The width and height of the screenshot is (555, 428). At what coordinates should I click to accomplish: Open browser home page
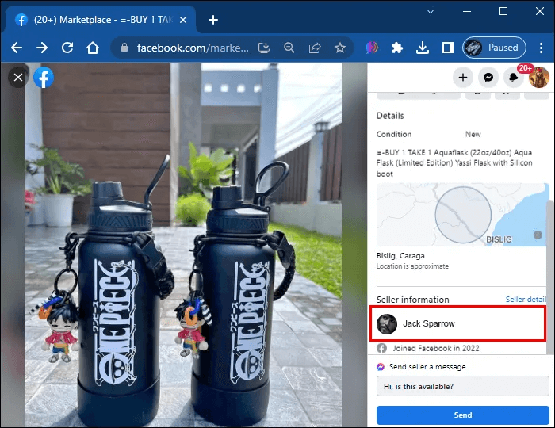pos(93,48)
